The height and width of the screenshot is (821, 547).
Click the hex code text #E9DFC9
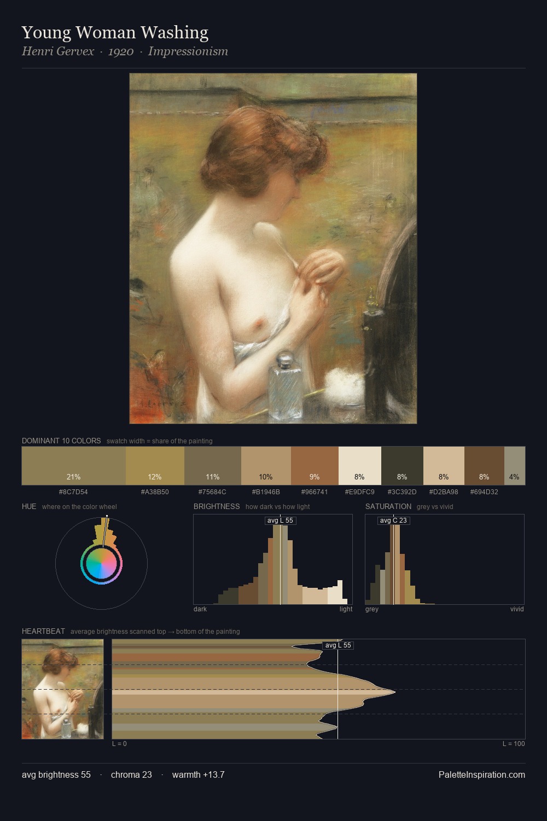pos(359,492)
